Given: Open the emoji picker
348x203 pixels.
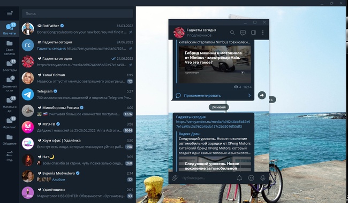Looking at the screenshot, I should (x=251, y=178).
